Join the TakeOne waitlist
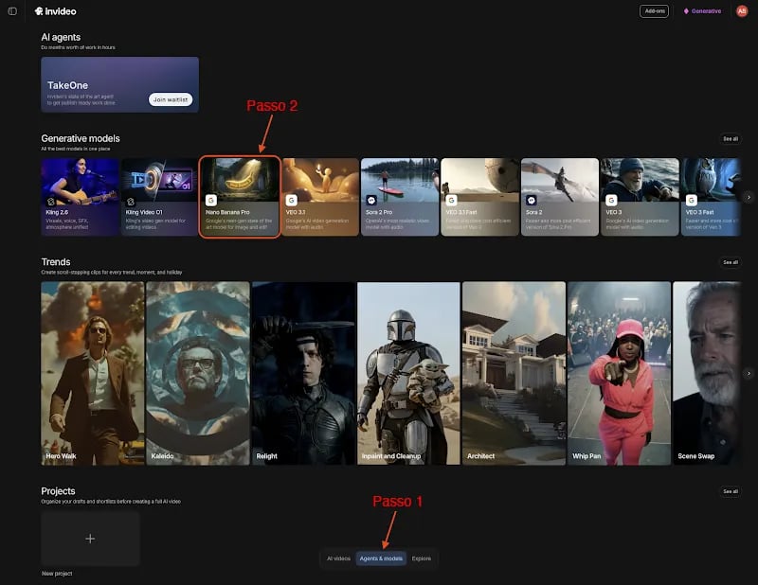 coord(171,99)
